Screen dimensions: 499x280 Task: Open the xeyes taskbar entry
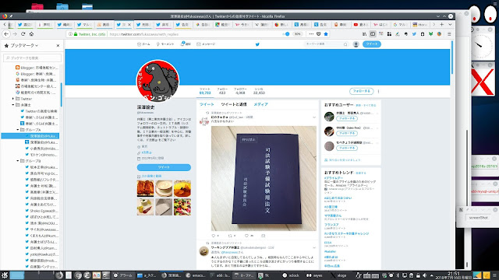[x=314, y=275]
